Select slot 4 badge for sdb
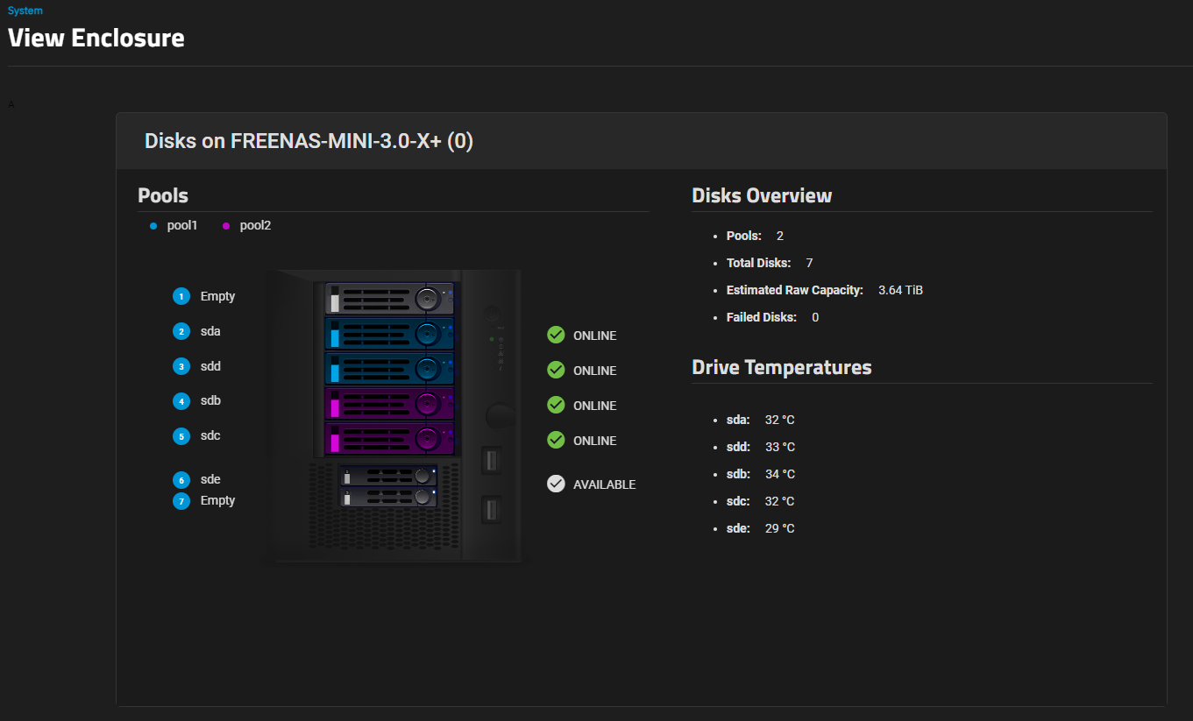 pyautogui.click(x=181, y=401)
